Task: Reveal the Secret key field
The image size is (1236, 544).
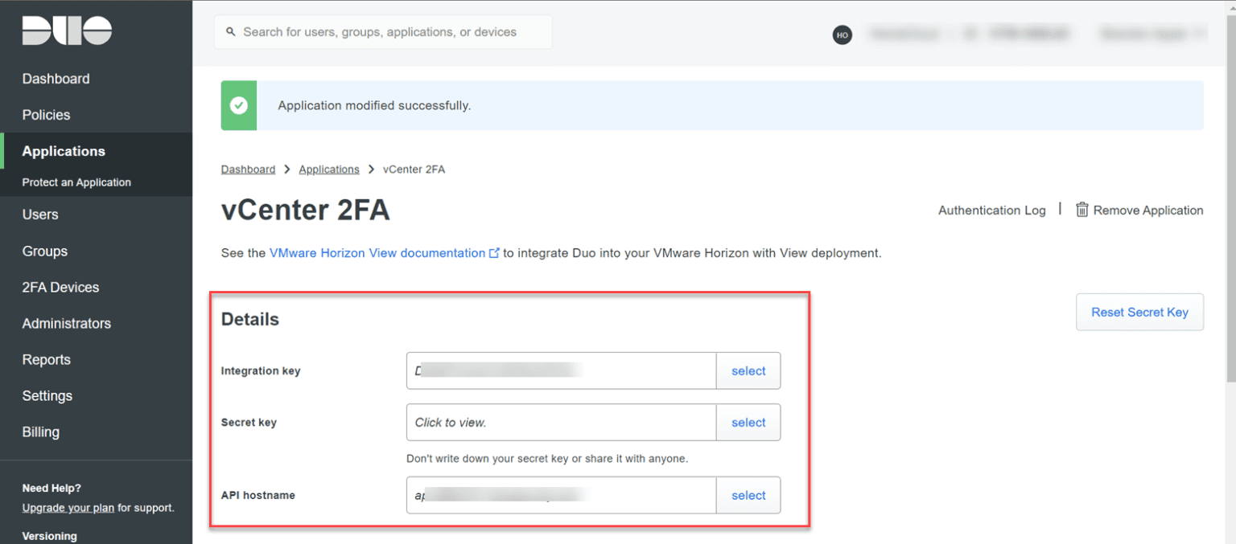Action: click(561, 423)
